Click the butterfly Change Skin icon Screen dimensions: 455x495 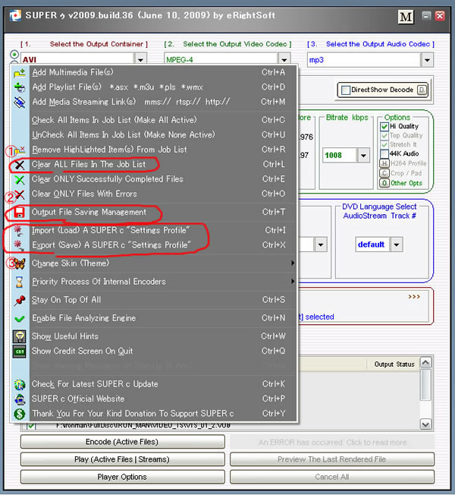point(20,263)
